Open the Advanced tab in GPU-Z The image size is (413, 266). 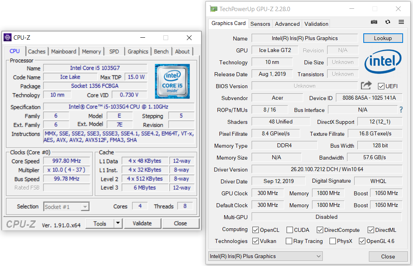[287, 24]
